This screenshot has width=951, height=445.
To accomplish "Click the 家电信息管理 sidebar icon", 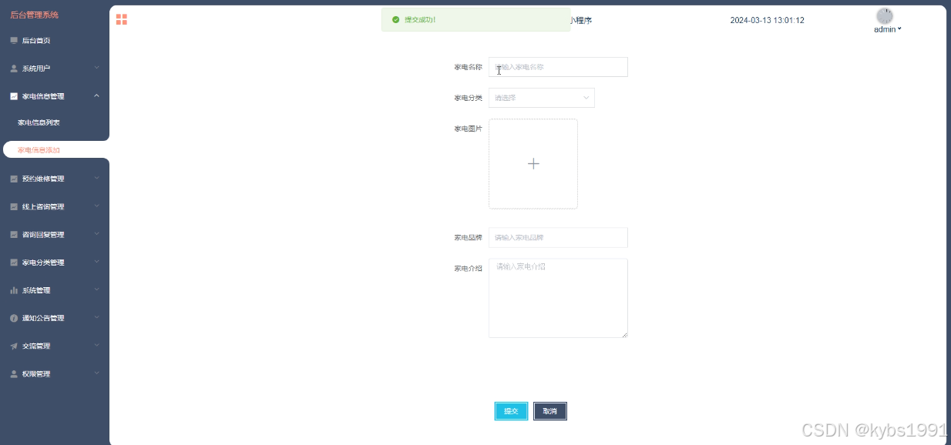I will (14, 96).
